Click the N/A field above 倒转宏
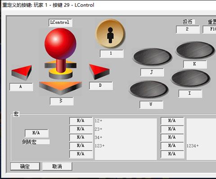Image resolution: width=216 pixels, height=179 pixels. coord(36,133)
